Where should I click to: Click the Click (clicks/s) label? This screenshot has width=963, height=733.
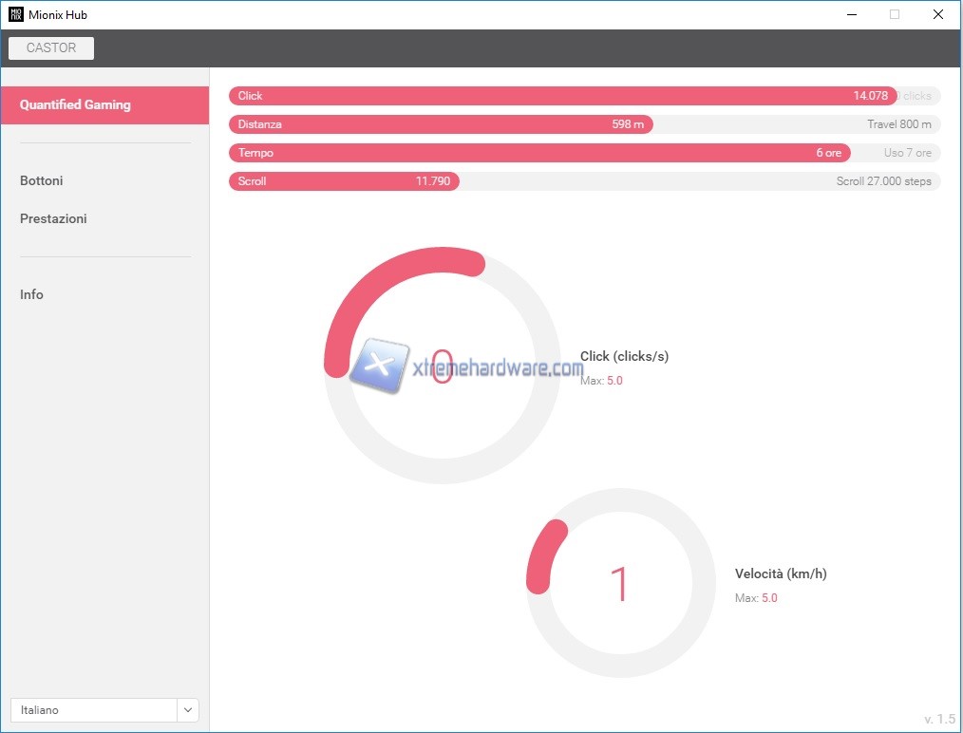624,356
